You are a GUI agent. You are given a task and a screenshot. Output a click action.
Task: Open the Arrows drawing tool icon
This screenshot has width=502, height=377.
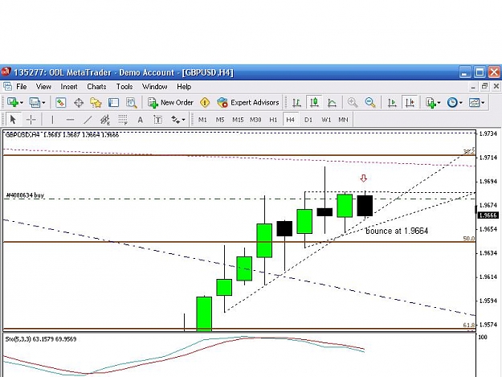pyautogui.click(x=175, y=120)
